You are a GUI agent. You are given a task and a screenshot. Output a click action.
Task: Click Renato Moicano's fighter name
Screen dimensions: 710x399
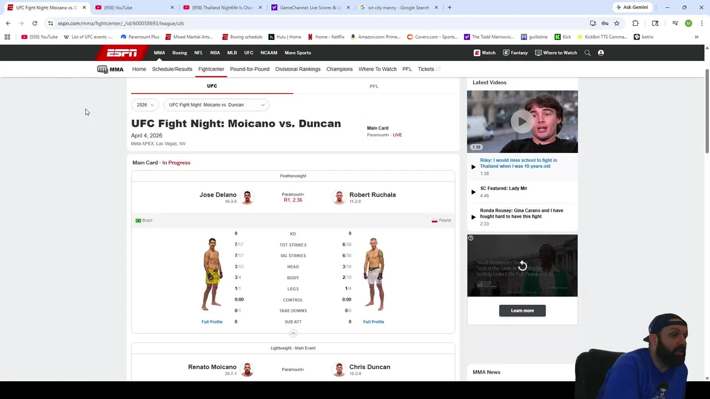click(x=212, y=367)
